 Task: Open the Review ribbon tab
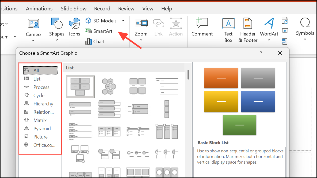(126, 8)
